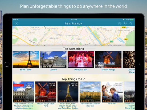Tap the iPad home button
Image resolution: width=147 pixels, height=110 pixels.
7,64
